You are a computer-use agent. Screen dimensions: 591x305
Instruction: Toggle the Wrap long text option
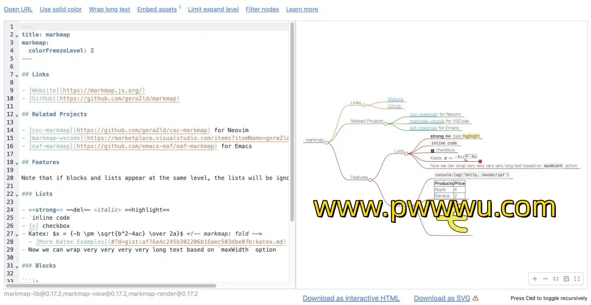109,9
